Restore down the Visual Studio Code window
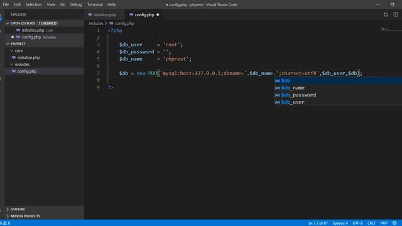Screen dimensions: 402x226 [x=392, y=4]
